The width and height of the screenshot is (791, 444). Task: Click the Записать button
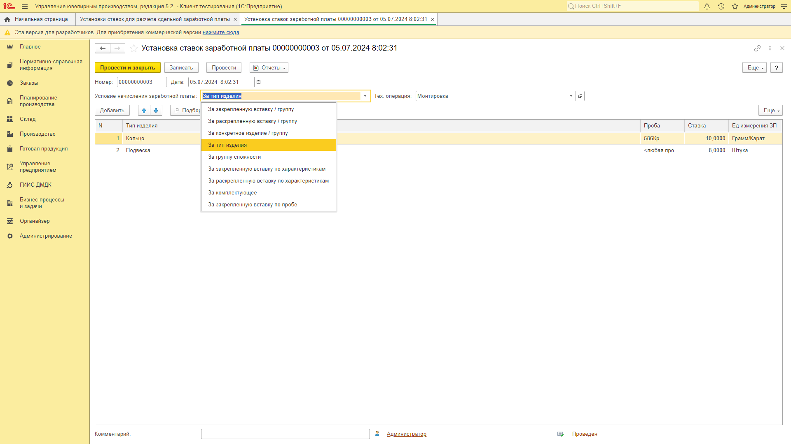pyautogui.click(x=181, y=68)
